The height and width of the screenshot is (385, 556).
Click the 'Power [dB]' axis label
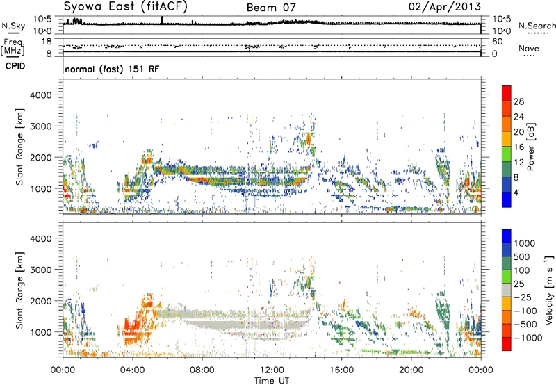(530, 147)
